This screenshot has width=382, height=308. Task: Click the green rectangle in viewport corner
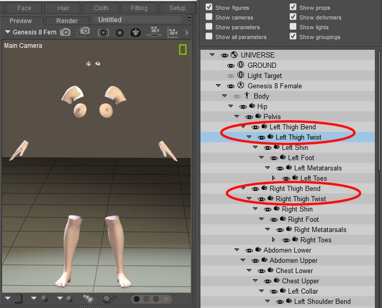click(x=183, y=49)
